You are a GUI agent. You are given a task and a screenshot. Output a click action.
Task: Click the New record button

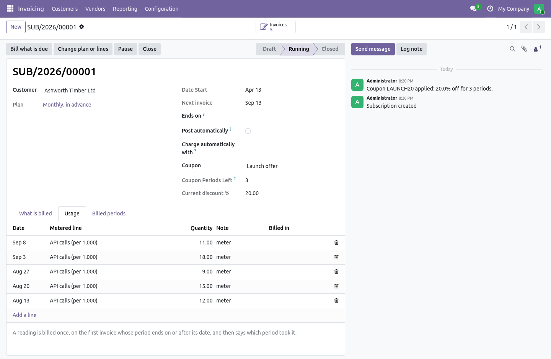(16, 27)
